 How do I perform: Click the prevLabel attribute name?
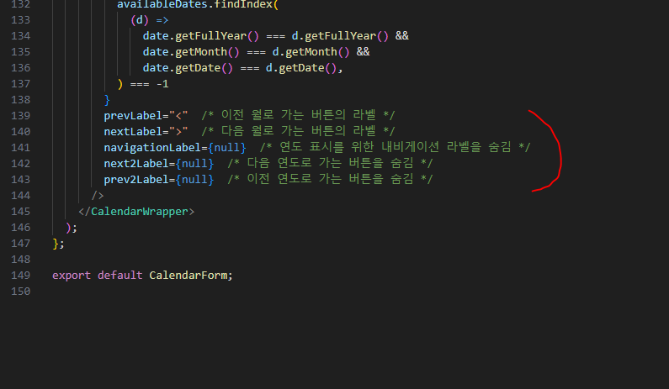click(x=133, y=115)
